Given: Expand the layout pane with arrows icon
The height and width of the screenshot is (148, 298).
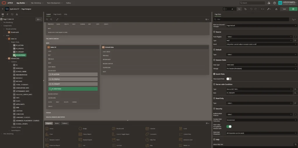Looking at the screenshot, I should (x=57, y=19).
